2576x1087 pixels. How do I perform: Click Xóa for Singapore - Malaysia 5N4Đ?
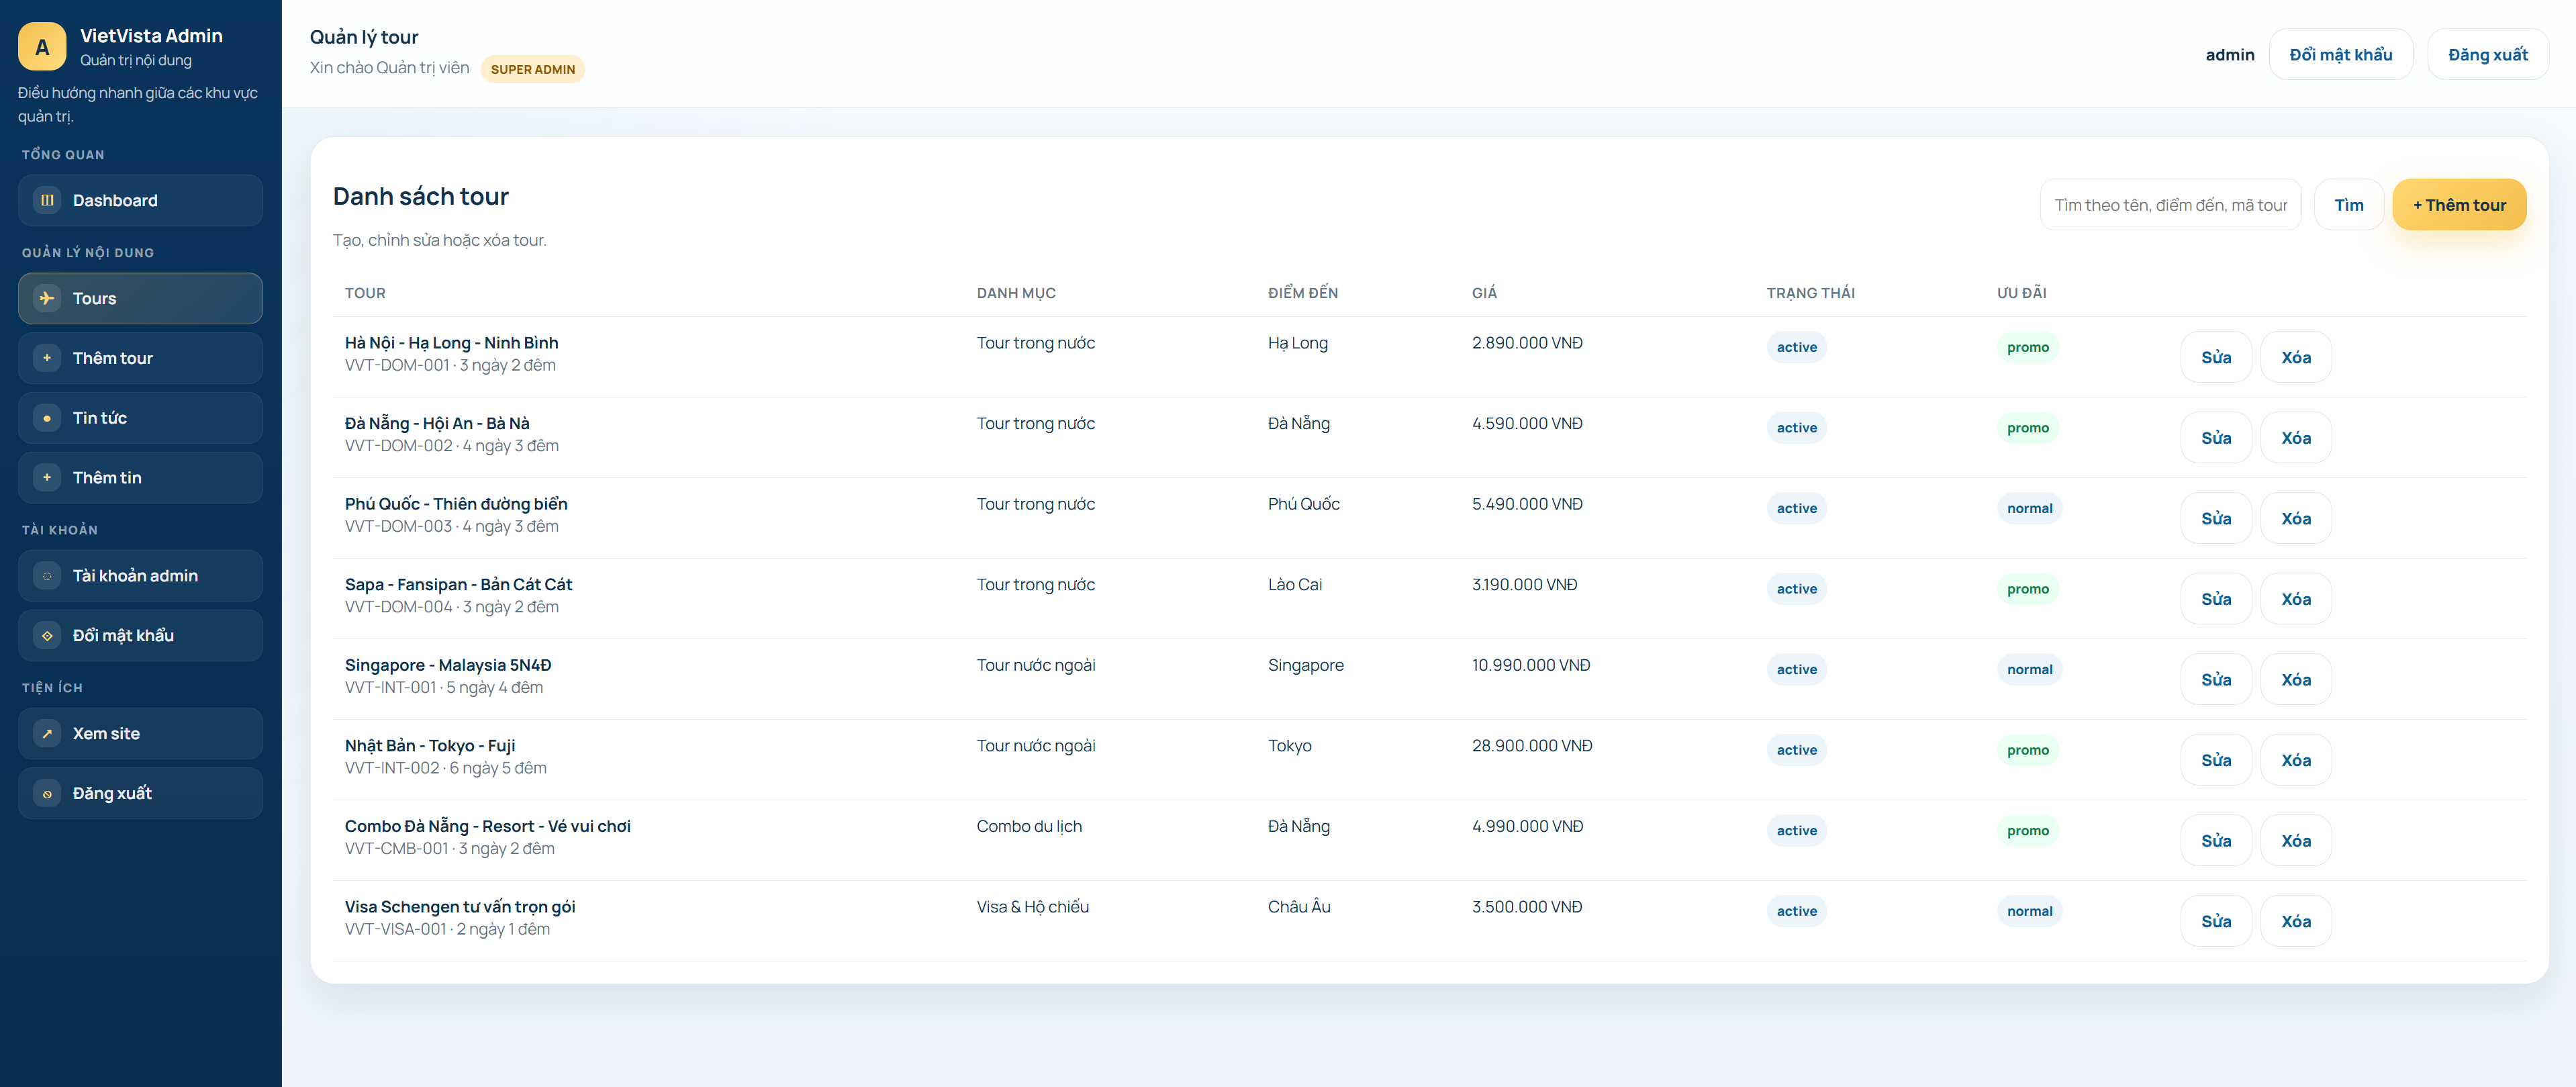[x=2296, y=679]
